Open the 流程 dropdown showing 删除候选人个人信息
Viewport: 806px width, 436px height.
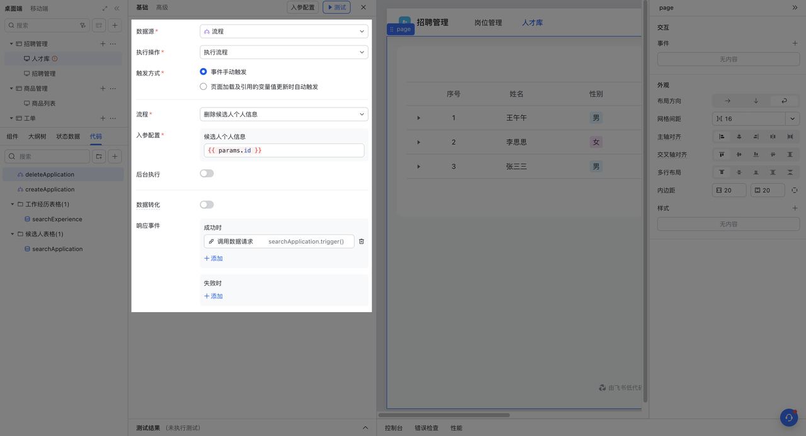coord(284,115)
